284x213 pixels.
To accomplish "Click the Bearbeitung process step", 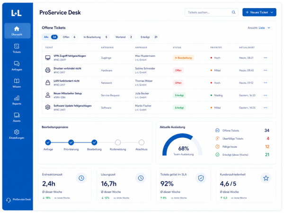I will (94, 142).
